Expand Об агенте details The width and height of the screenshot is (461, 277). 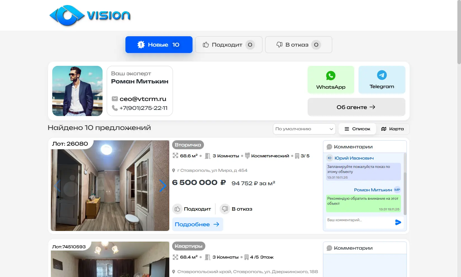(x=356, y=107)
